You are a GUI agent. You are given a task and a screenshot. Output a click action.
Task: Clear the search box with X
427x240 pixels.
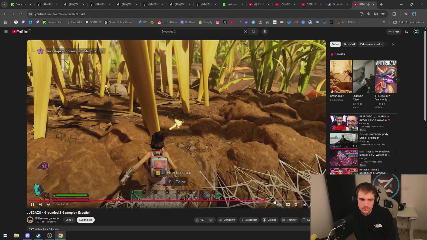246,31
